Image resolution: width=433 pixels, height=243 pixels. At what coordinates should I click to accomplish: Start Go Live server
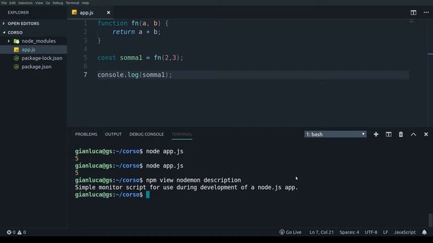[290, 232]
